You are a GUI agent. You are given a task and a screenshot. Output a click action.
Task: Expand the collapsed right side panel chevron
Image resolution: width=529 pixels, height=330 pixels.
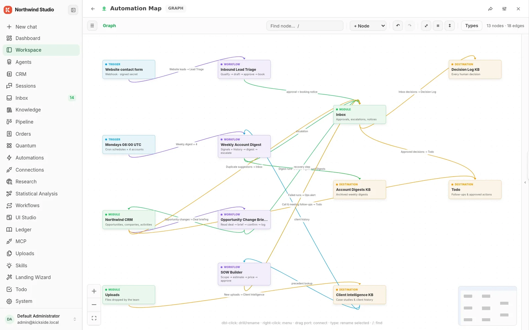tap(525, 182)
